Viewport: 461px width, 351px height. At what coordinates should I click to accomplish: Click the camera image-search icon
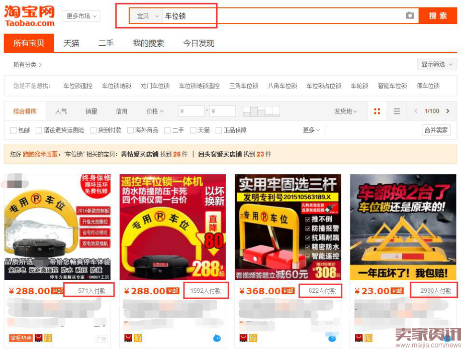click(410, 16)
